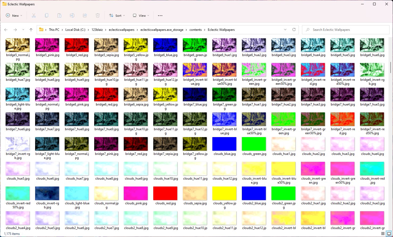Go to eclecticwallpapers breadcrumb folder
This screenshot has height=237, width=393.
point(122,30)
